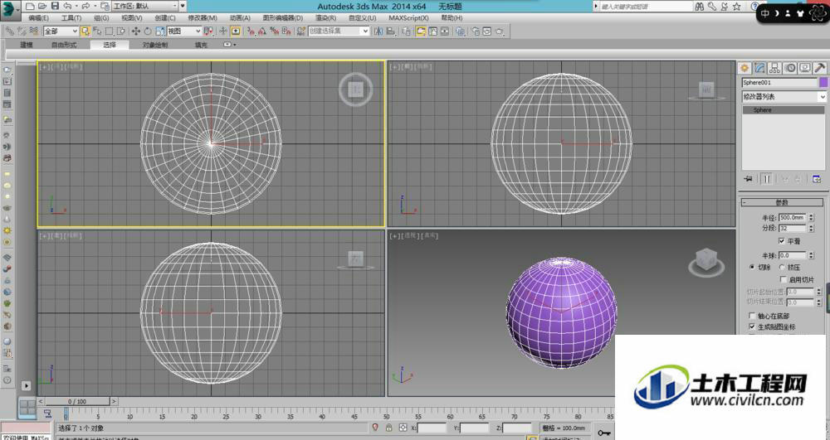Select the Sphere entry in modifier stack
Viewport: 830px width, 440px height.
point(784,110)
